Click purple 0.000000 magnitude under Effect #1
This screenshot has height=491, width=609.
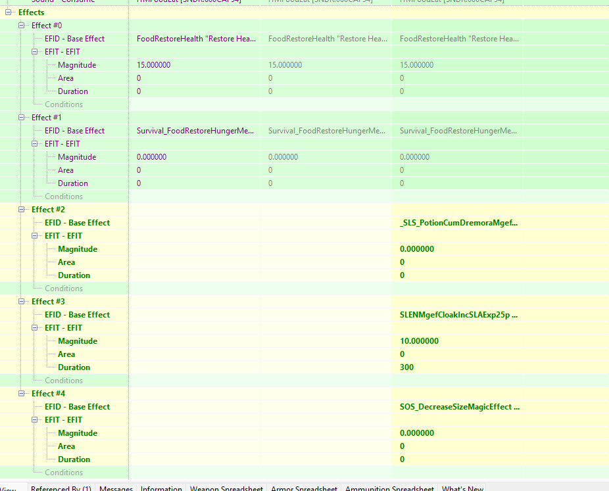tap(151, 157)
